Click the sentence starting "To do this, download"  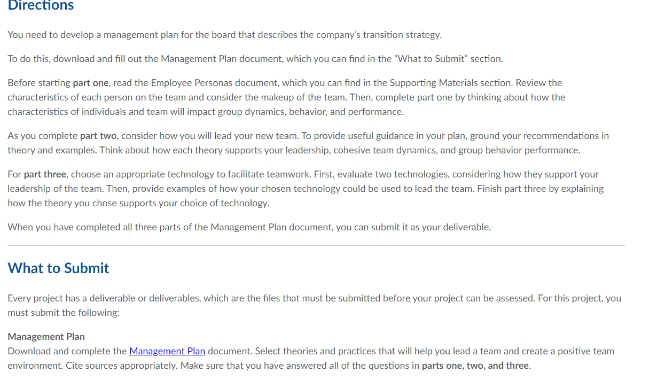click(255, 59)
